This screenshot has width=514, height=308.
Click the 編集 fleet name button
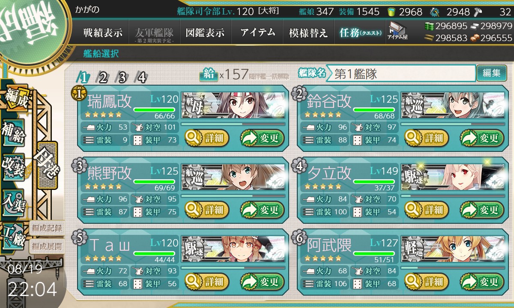click(491, 73)
